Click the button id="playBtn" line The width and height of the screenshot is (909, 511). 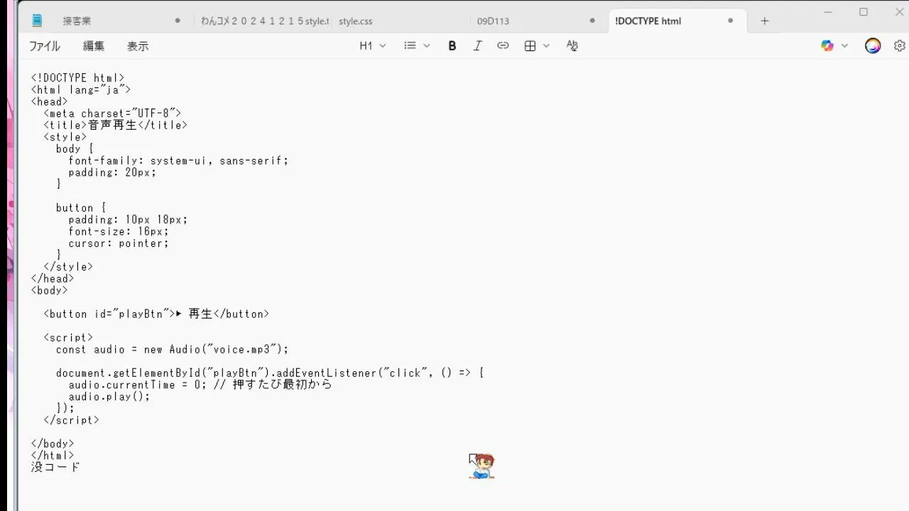click(156, 314)
